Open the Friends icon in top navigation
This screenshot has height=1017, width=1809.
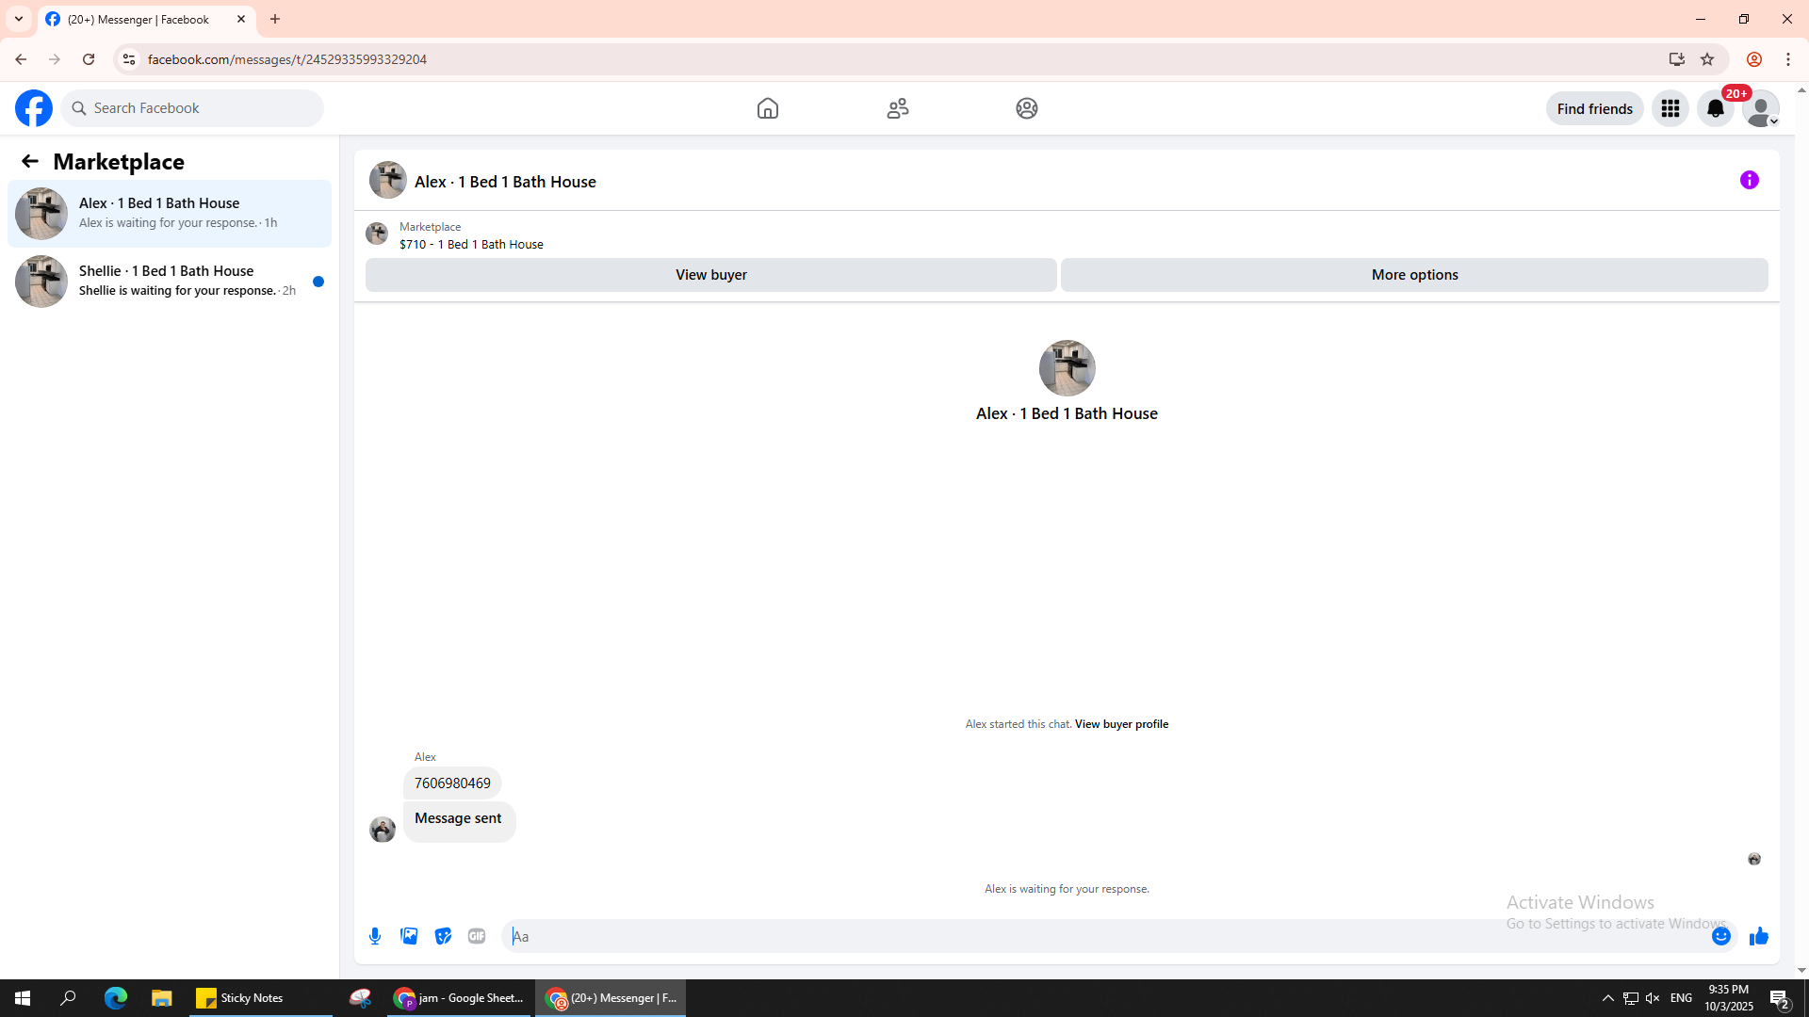pyautogui.click(x=898, y=108)
